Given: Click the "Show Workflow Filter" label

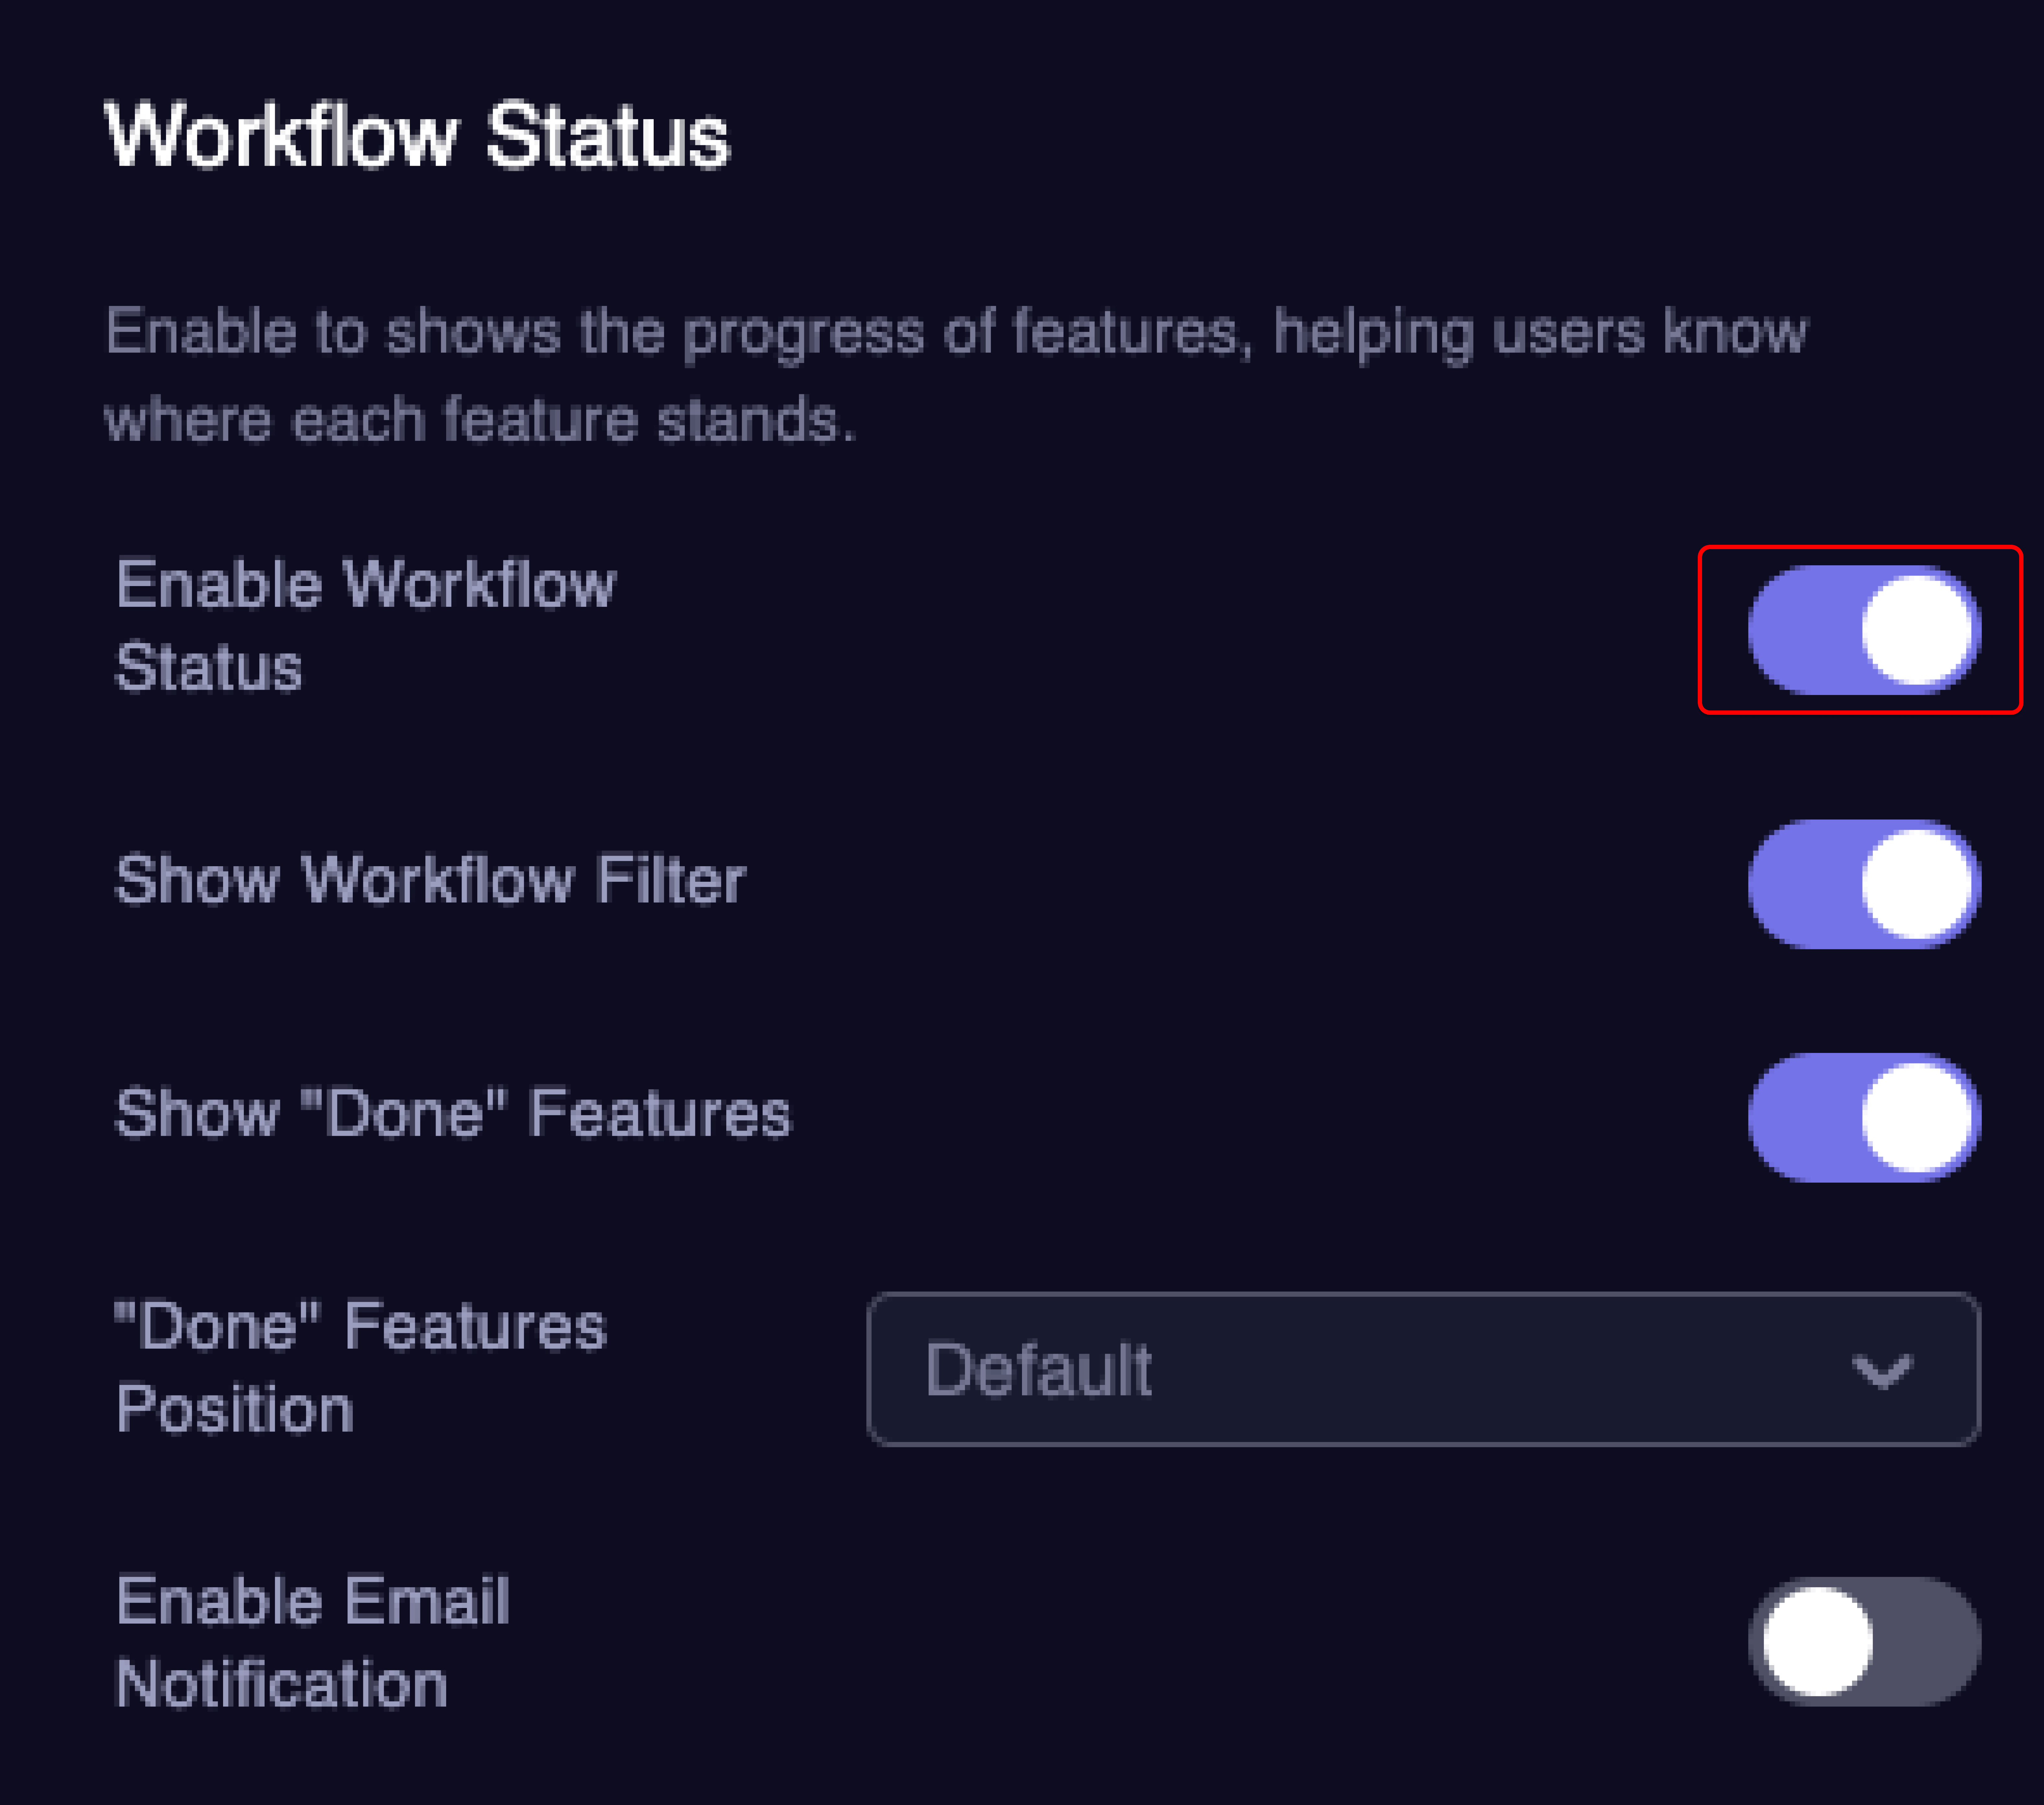Looking at the screenshot, I should click(430, 880).
